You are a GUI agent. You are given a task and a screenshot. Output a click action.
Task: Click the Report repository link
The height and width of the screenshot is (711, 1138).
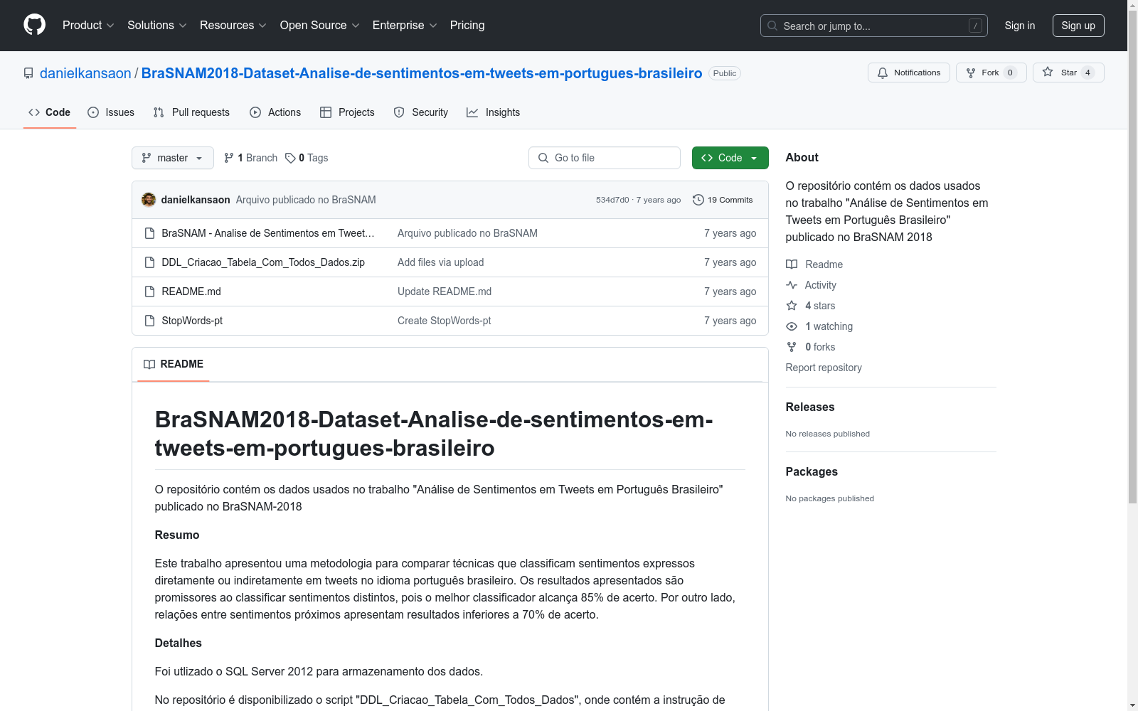pos(824,368)
